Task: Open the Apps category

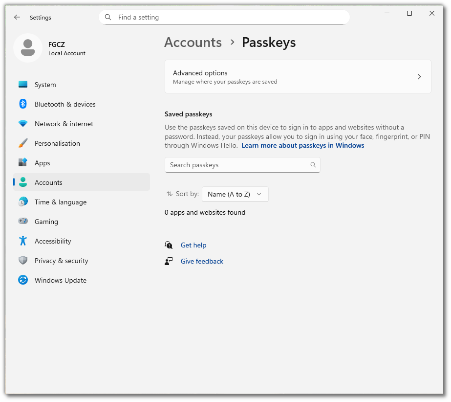Action: point(82,163)
